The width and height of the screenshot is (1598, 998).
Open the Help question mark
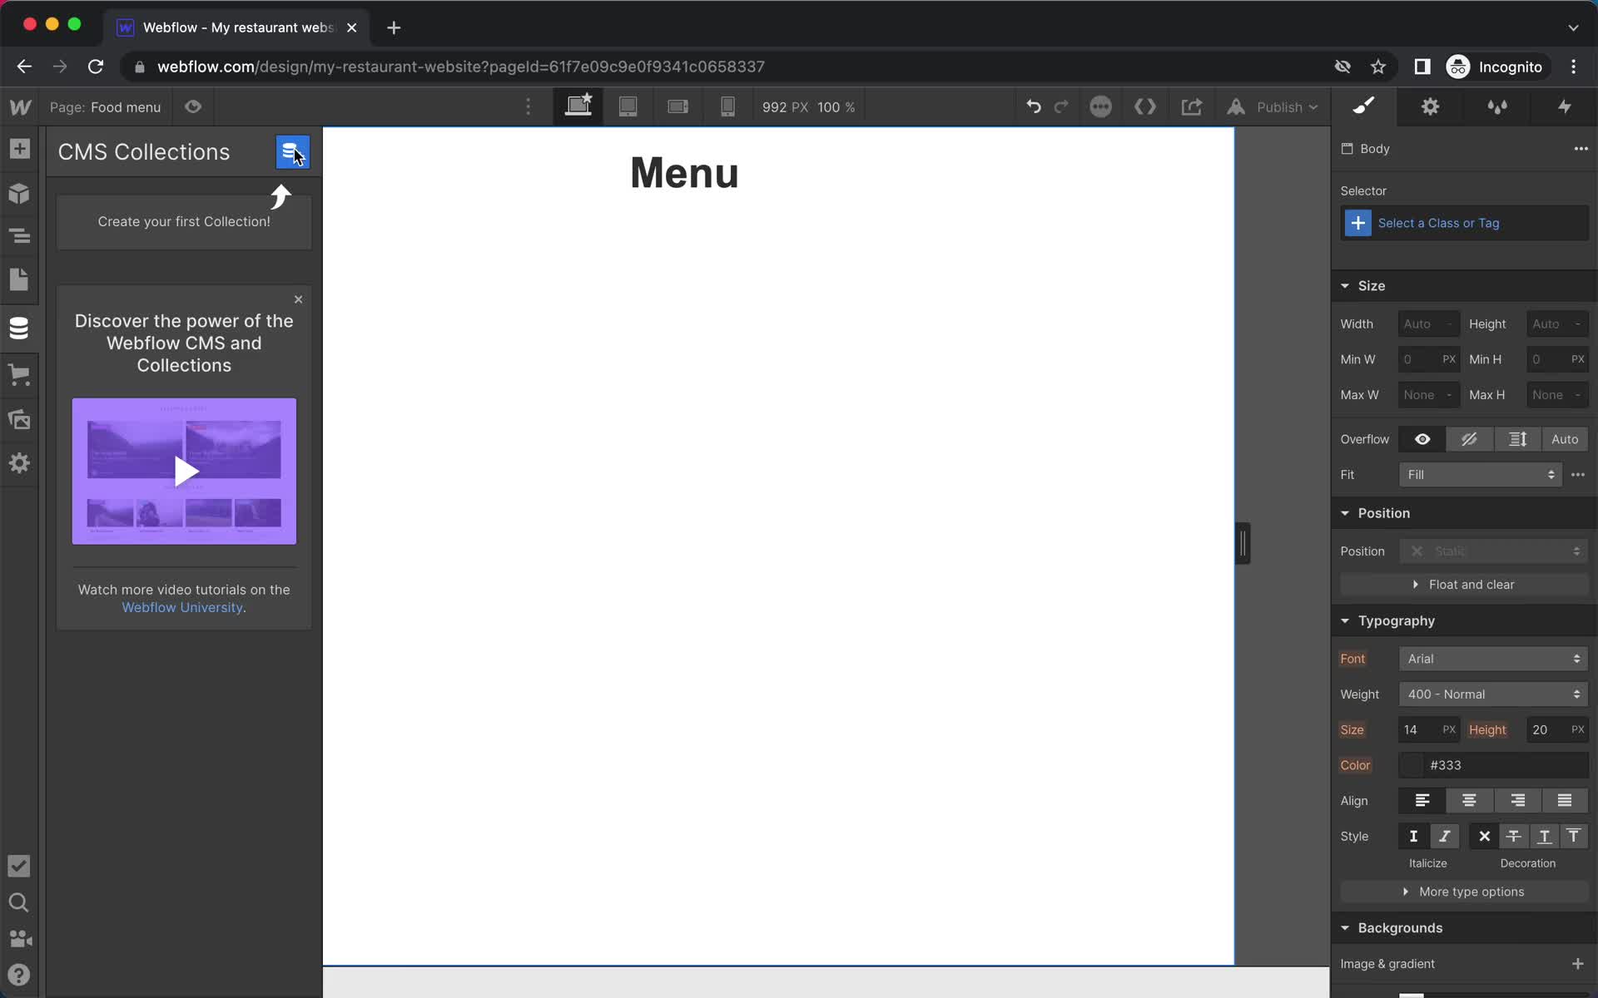(18, 975)
